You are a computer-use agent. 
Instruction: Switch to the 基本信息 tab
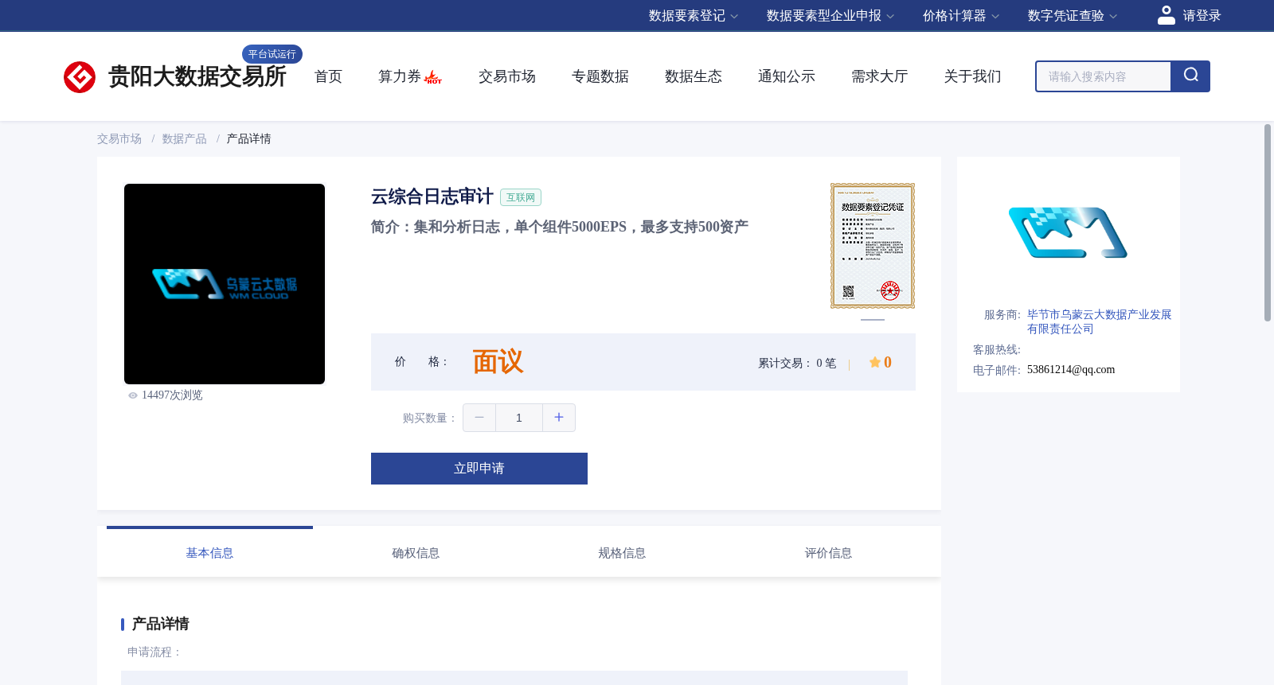(209, 553)
